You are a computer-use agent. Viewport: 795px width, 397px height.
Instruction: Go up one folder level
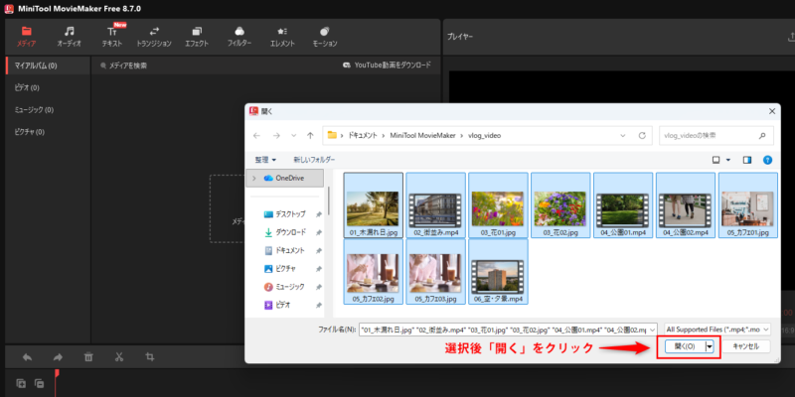point(310,136)
